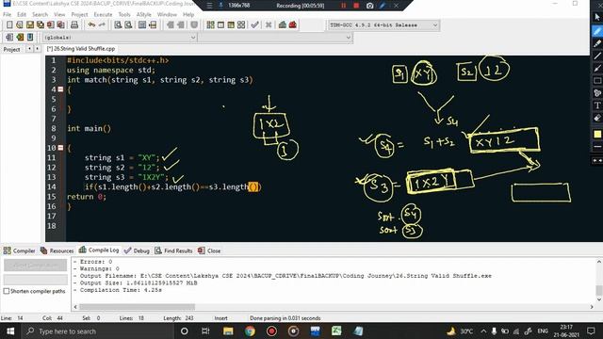Pause the screen recording
603x339 pixels.
click(343, 6)
